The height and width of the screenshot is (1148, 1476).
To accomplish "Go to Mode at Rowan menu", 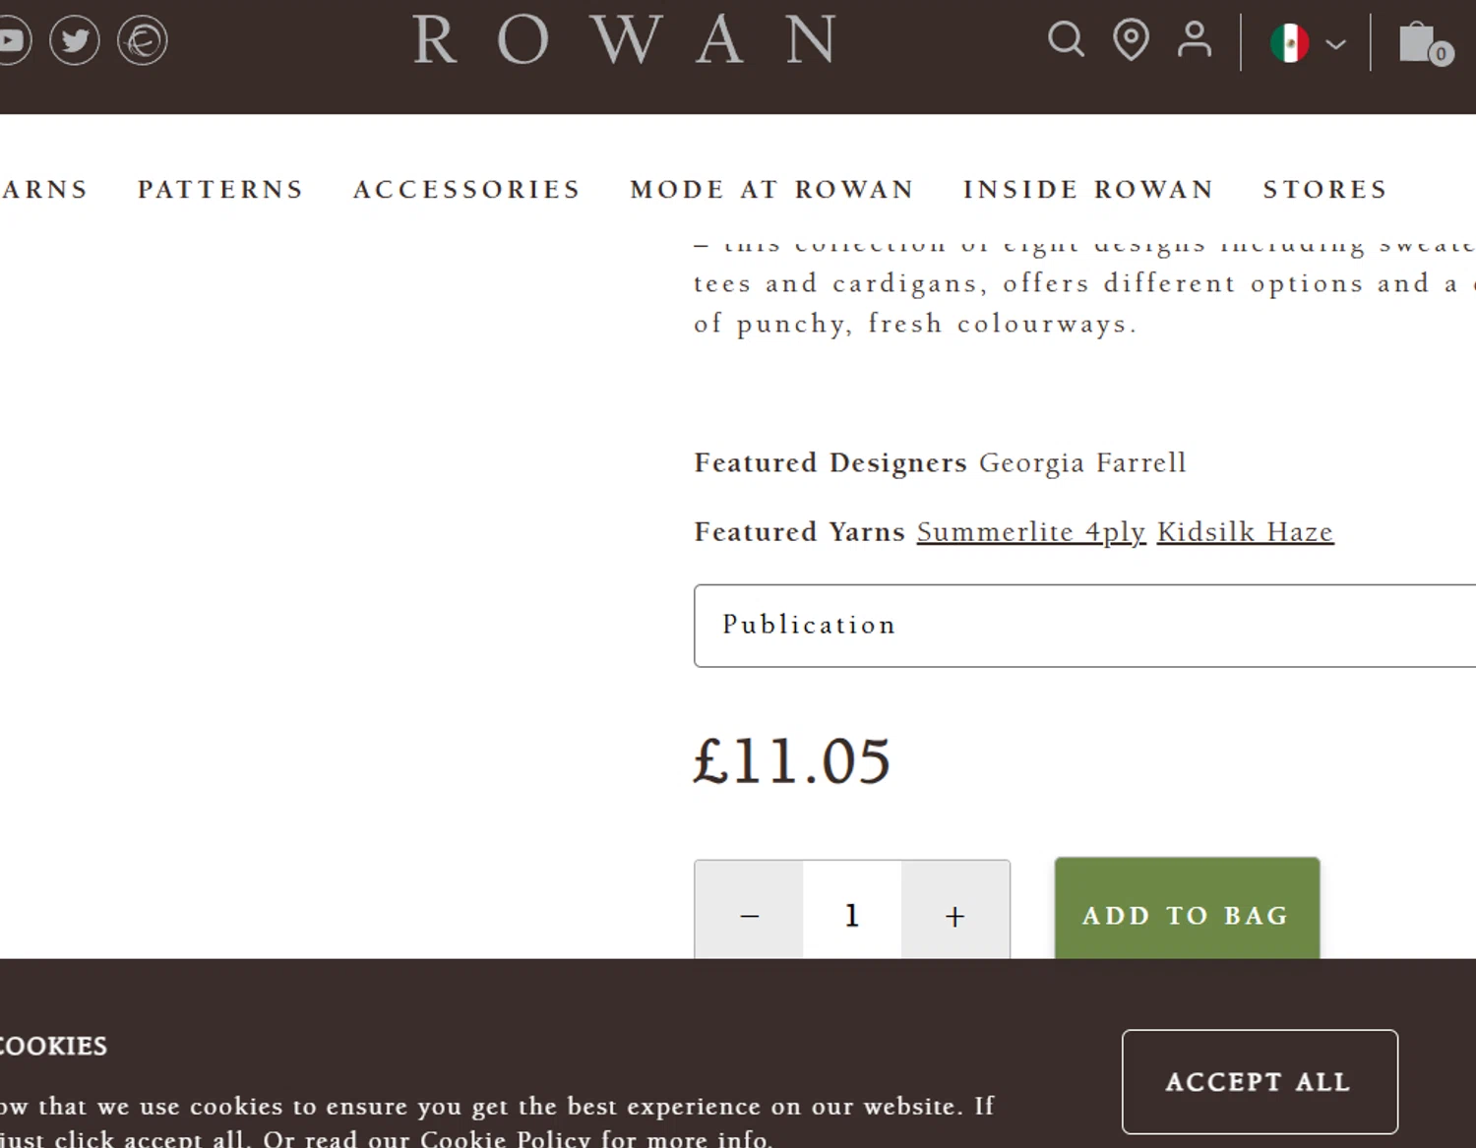I will (x=772, y=189).
